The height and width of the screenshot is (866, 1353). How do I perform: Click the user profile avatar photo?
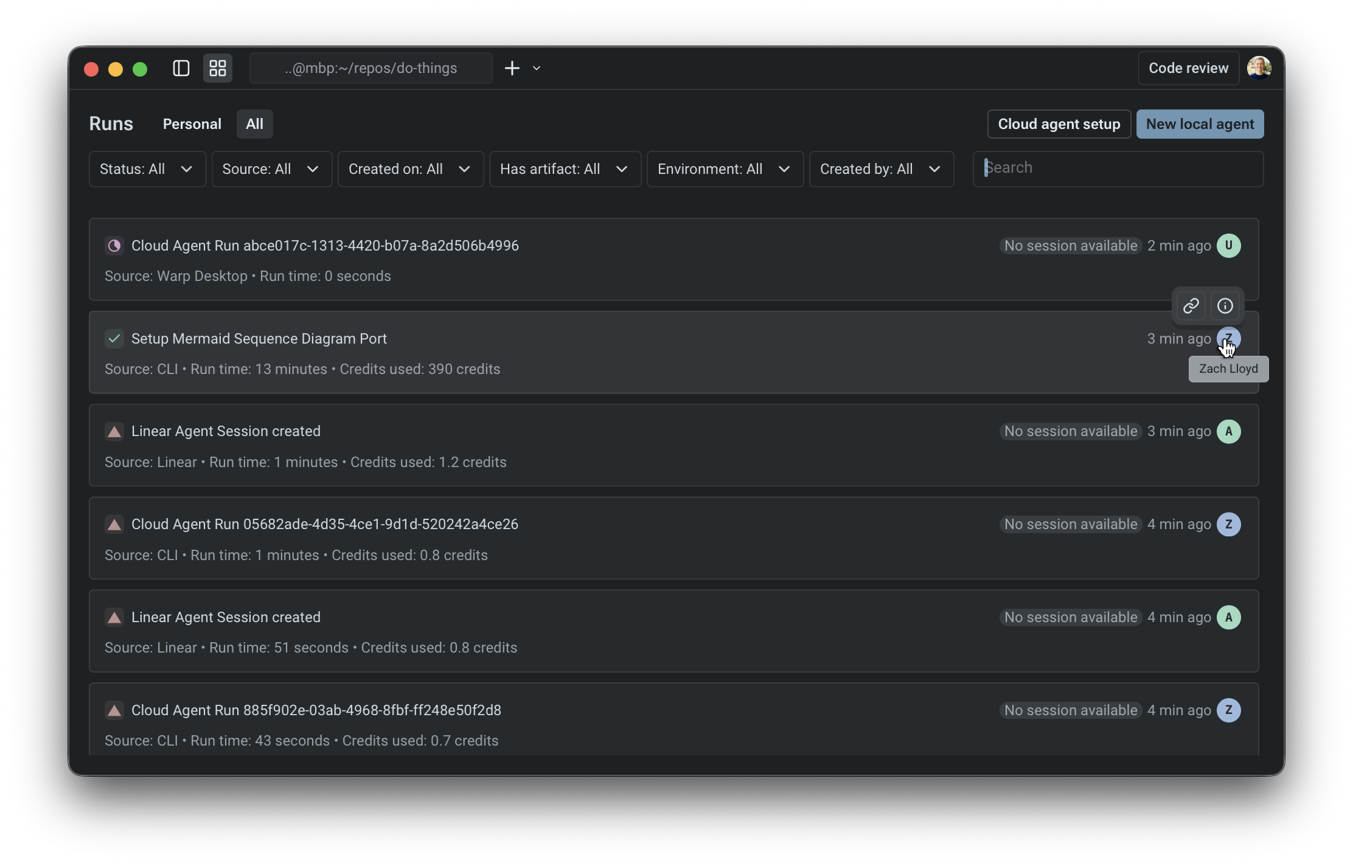coord(1259,68)
